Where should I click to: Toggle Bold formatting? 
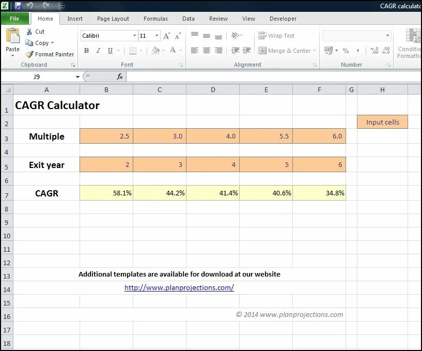[86, 50]
